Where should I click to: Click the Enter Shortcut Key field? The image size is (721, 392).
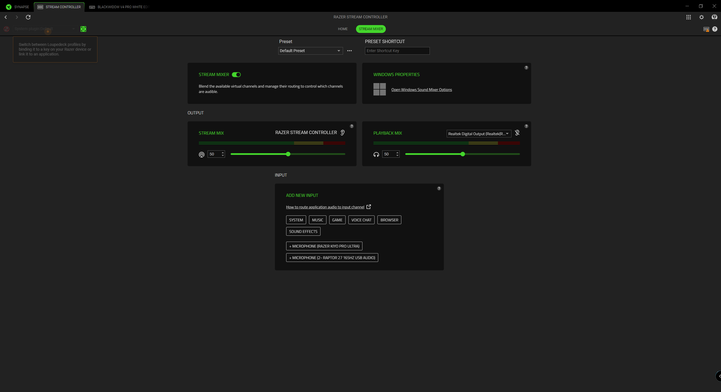click(x=397, y=51)
